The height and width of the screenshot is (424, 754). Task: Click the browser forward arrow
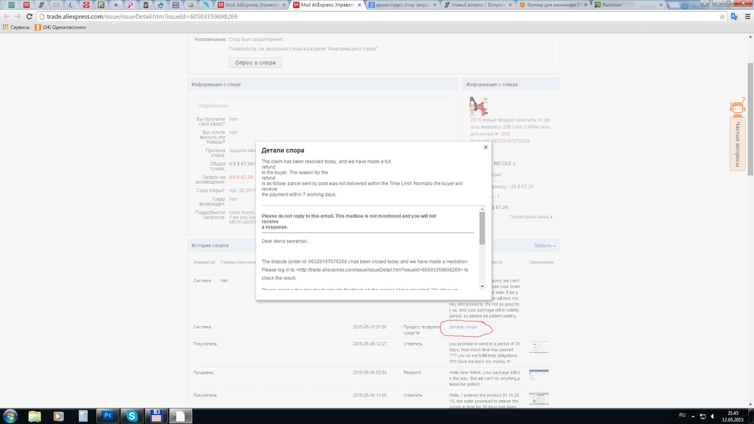pos(18,16)
